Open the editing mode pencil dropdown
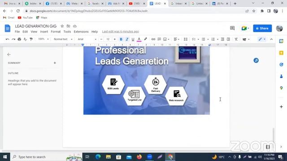 click(262, 39)
